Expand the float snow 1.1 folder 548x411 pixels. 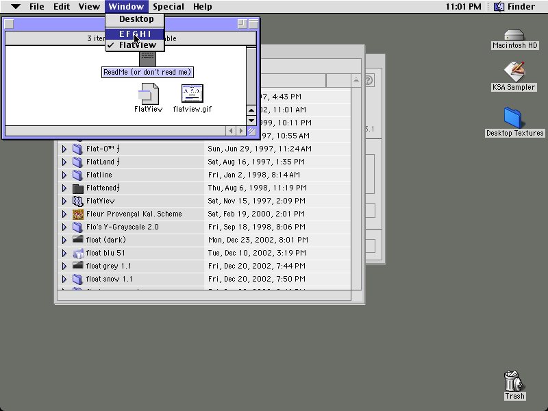(64, 279)
